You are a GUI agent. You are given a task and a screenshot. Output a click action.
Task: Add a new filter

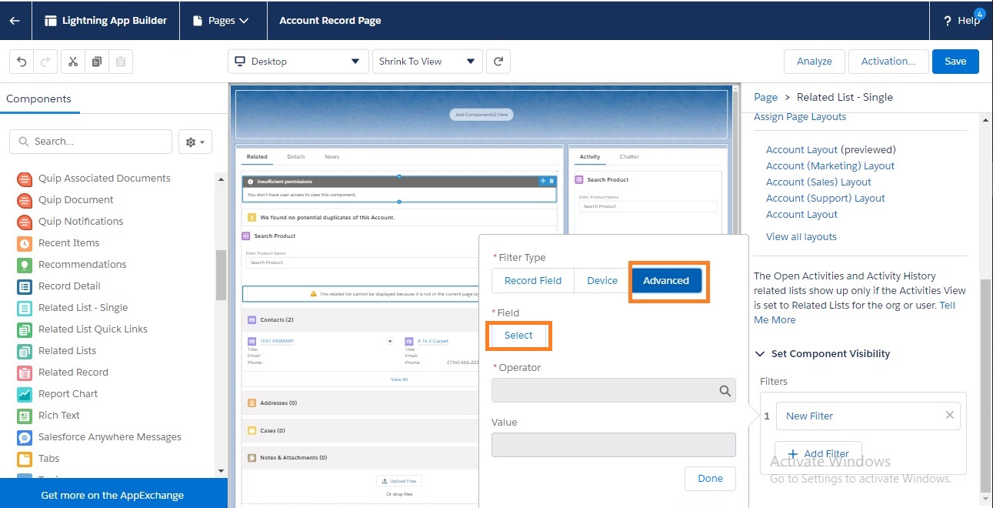coord(818,453)
